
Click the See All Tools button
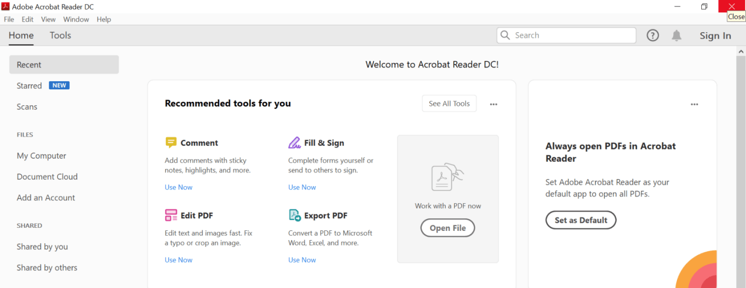coord(449,104)
